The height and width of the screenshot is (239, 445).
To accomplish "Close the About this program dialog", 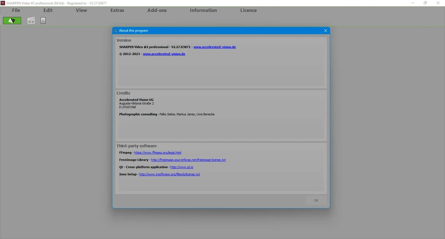I will pos(326,31).
